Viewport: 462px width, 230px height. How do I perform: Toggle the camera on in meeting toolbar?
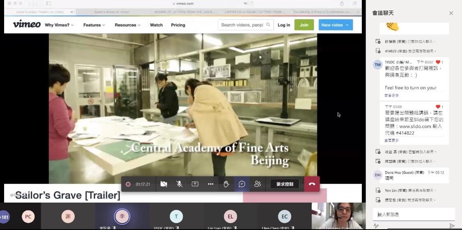pyautogui.click(x=164, y=184)
